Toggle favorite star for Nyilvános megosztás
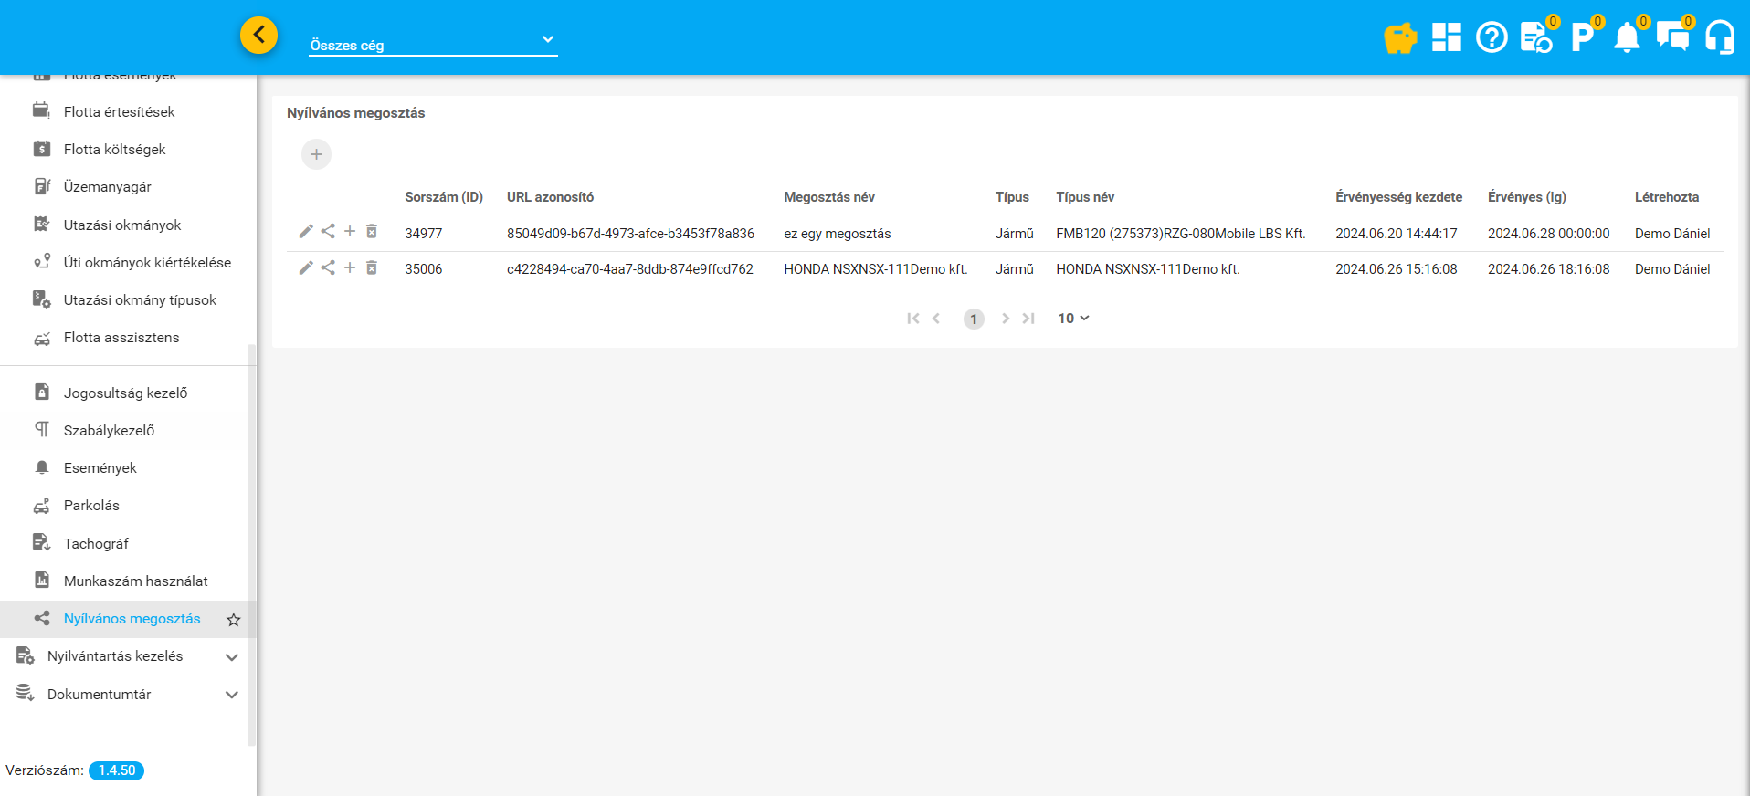Viewport: 1750px width, 796px height. point(234,620)
